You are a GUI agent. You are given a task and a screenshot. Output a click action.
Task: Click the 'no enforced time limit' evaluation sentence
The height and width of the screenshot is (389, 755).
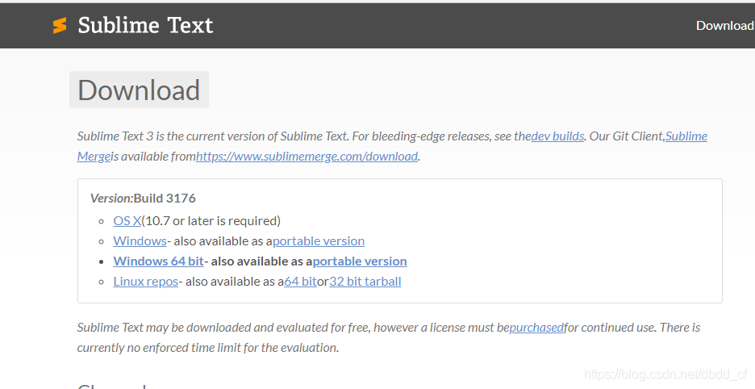tap(208, 348)
